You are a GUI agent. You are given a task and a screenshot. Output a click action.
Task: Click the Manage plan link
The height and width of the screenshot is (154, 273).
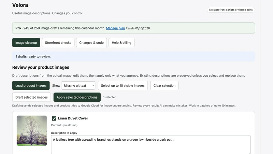115,28
